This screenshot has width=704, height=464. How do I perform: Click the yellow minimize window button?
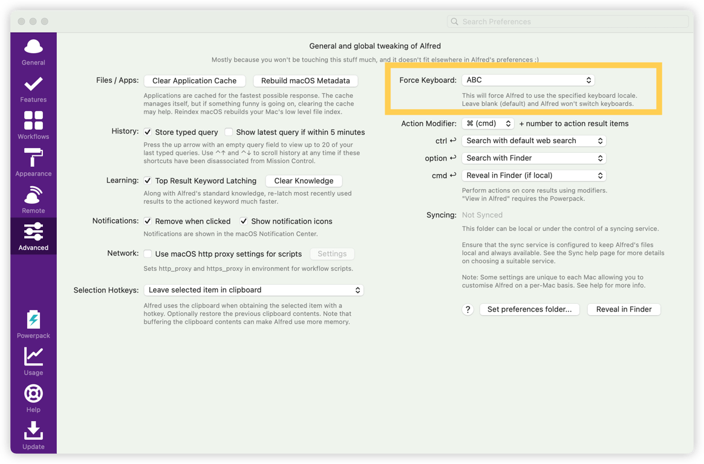(x=33, y=22)
